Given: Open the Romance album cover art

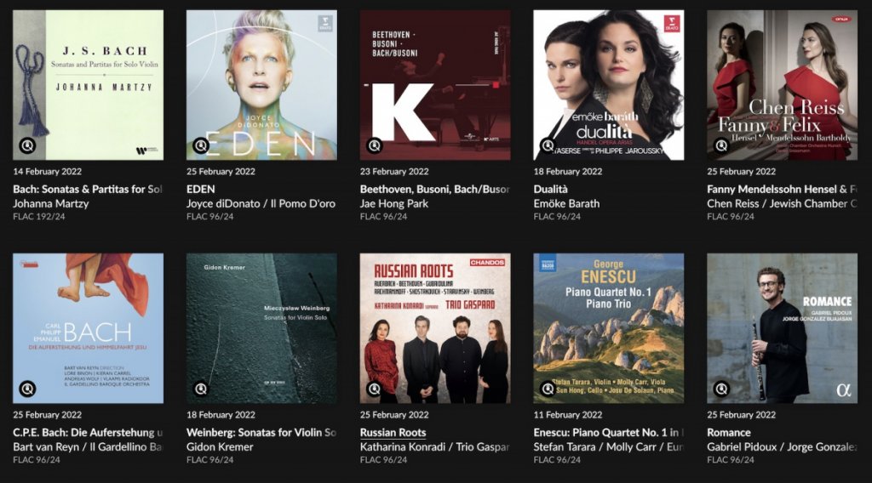Looking at the screenshot, I should click(782, 328).
